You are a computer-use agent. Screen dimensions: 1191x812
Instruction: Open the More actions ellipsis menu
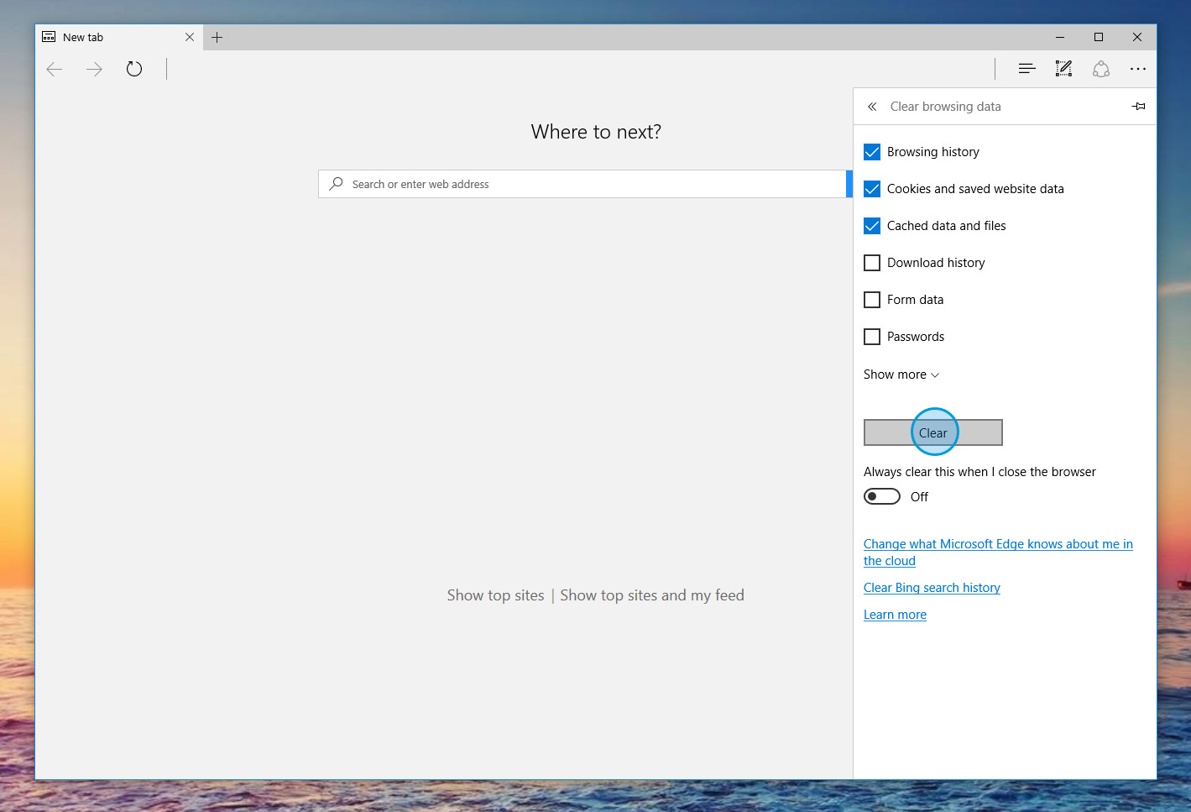point(1137,69)
